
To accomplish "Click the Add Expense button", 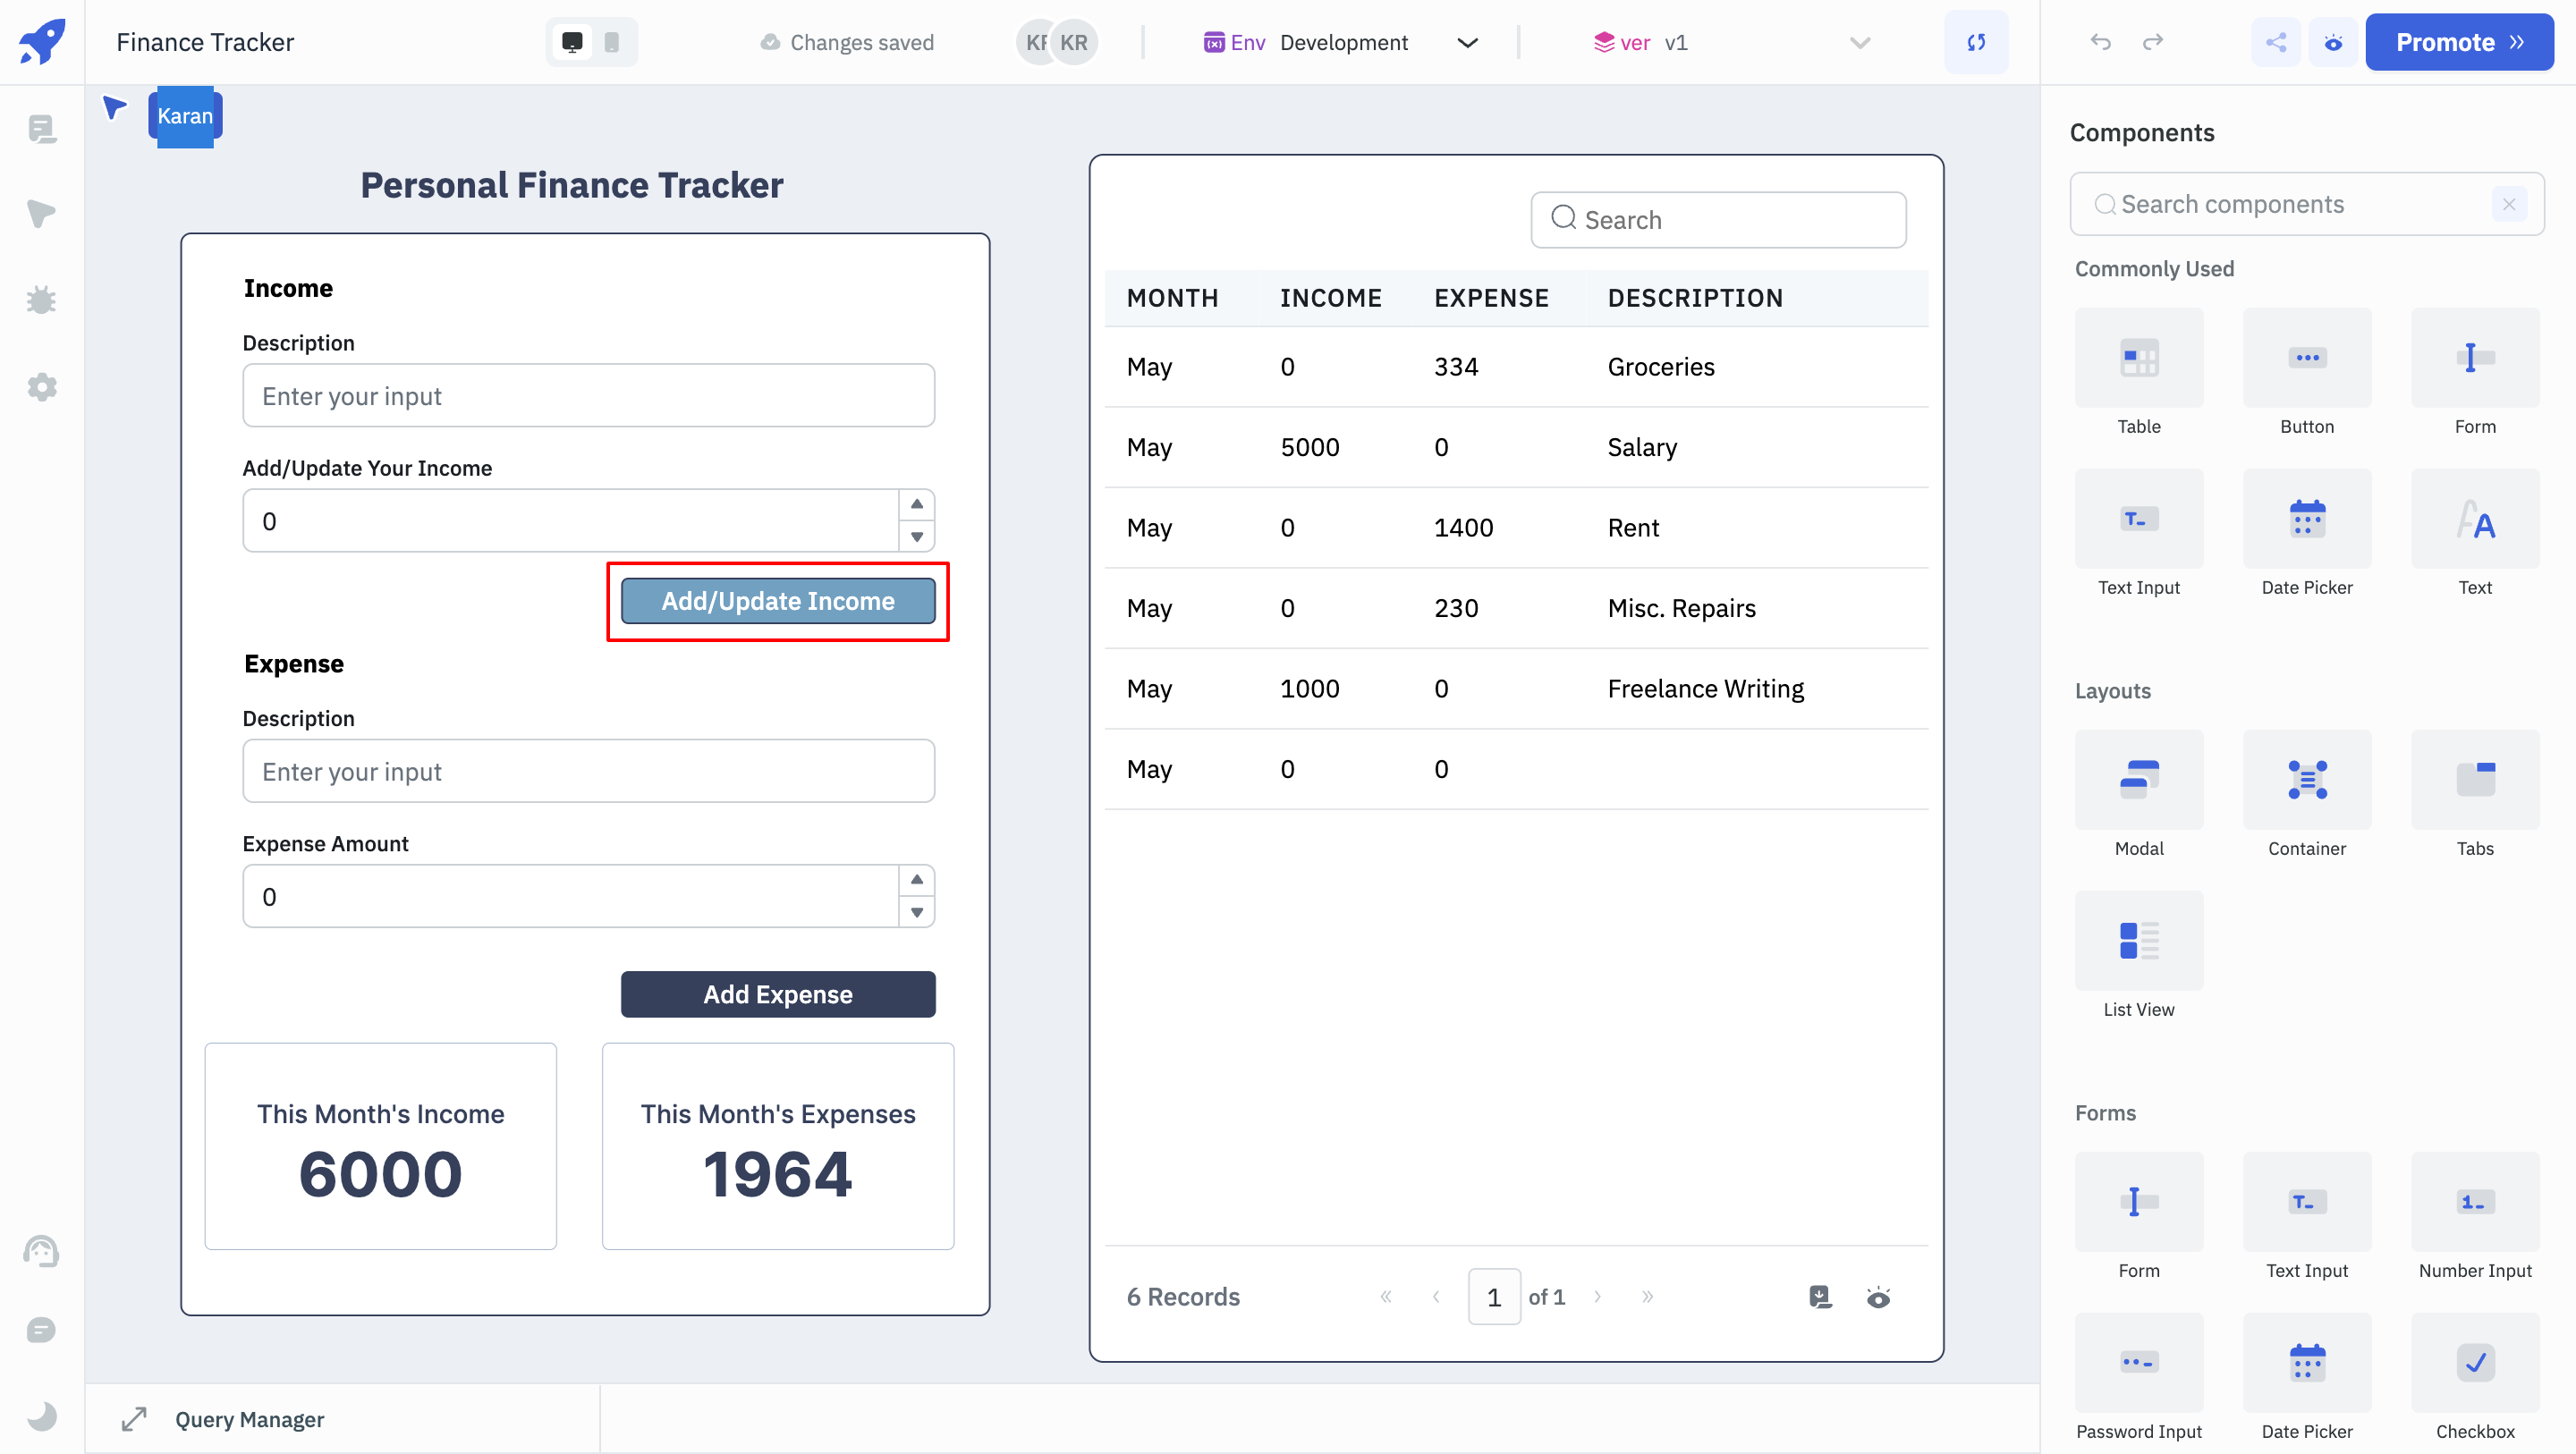I will (776, 993).
